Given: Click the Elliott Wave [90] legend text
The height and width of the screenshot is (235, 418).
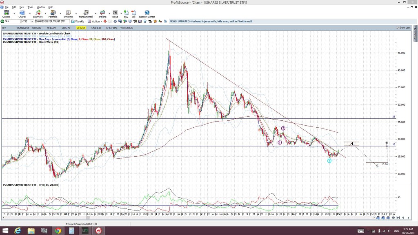Looking at the screenshot, I should click(x=31, y=42).
